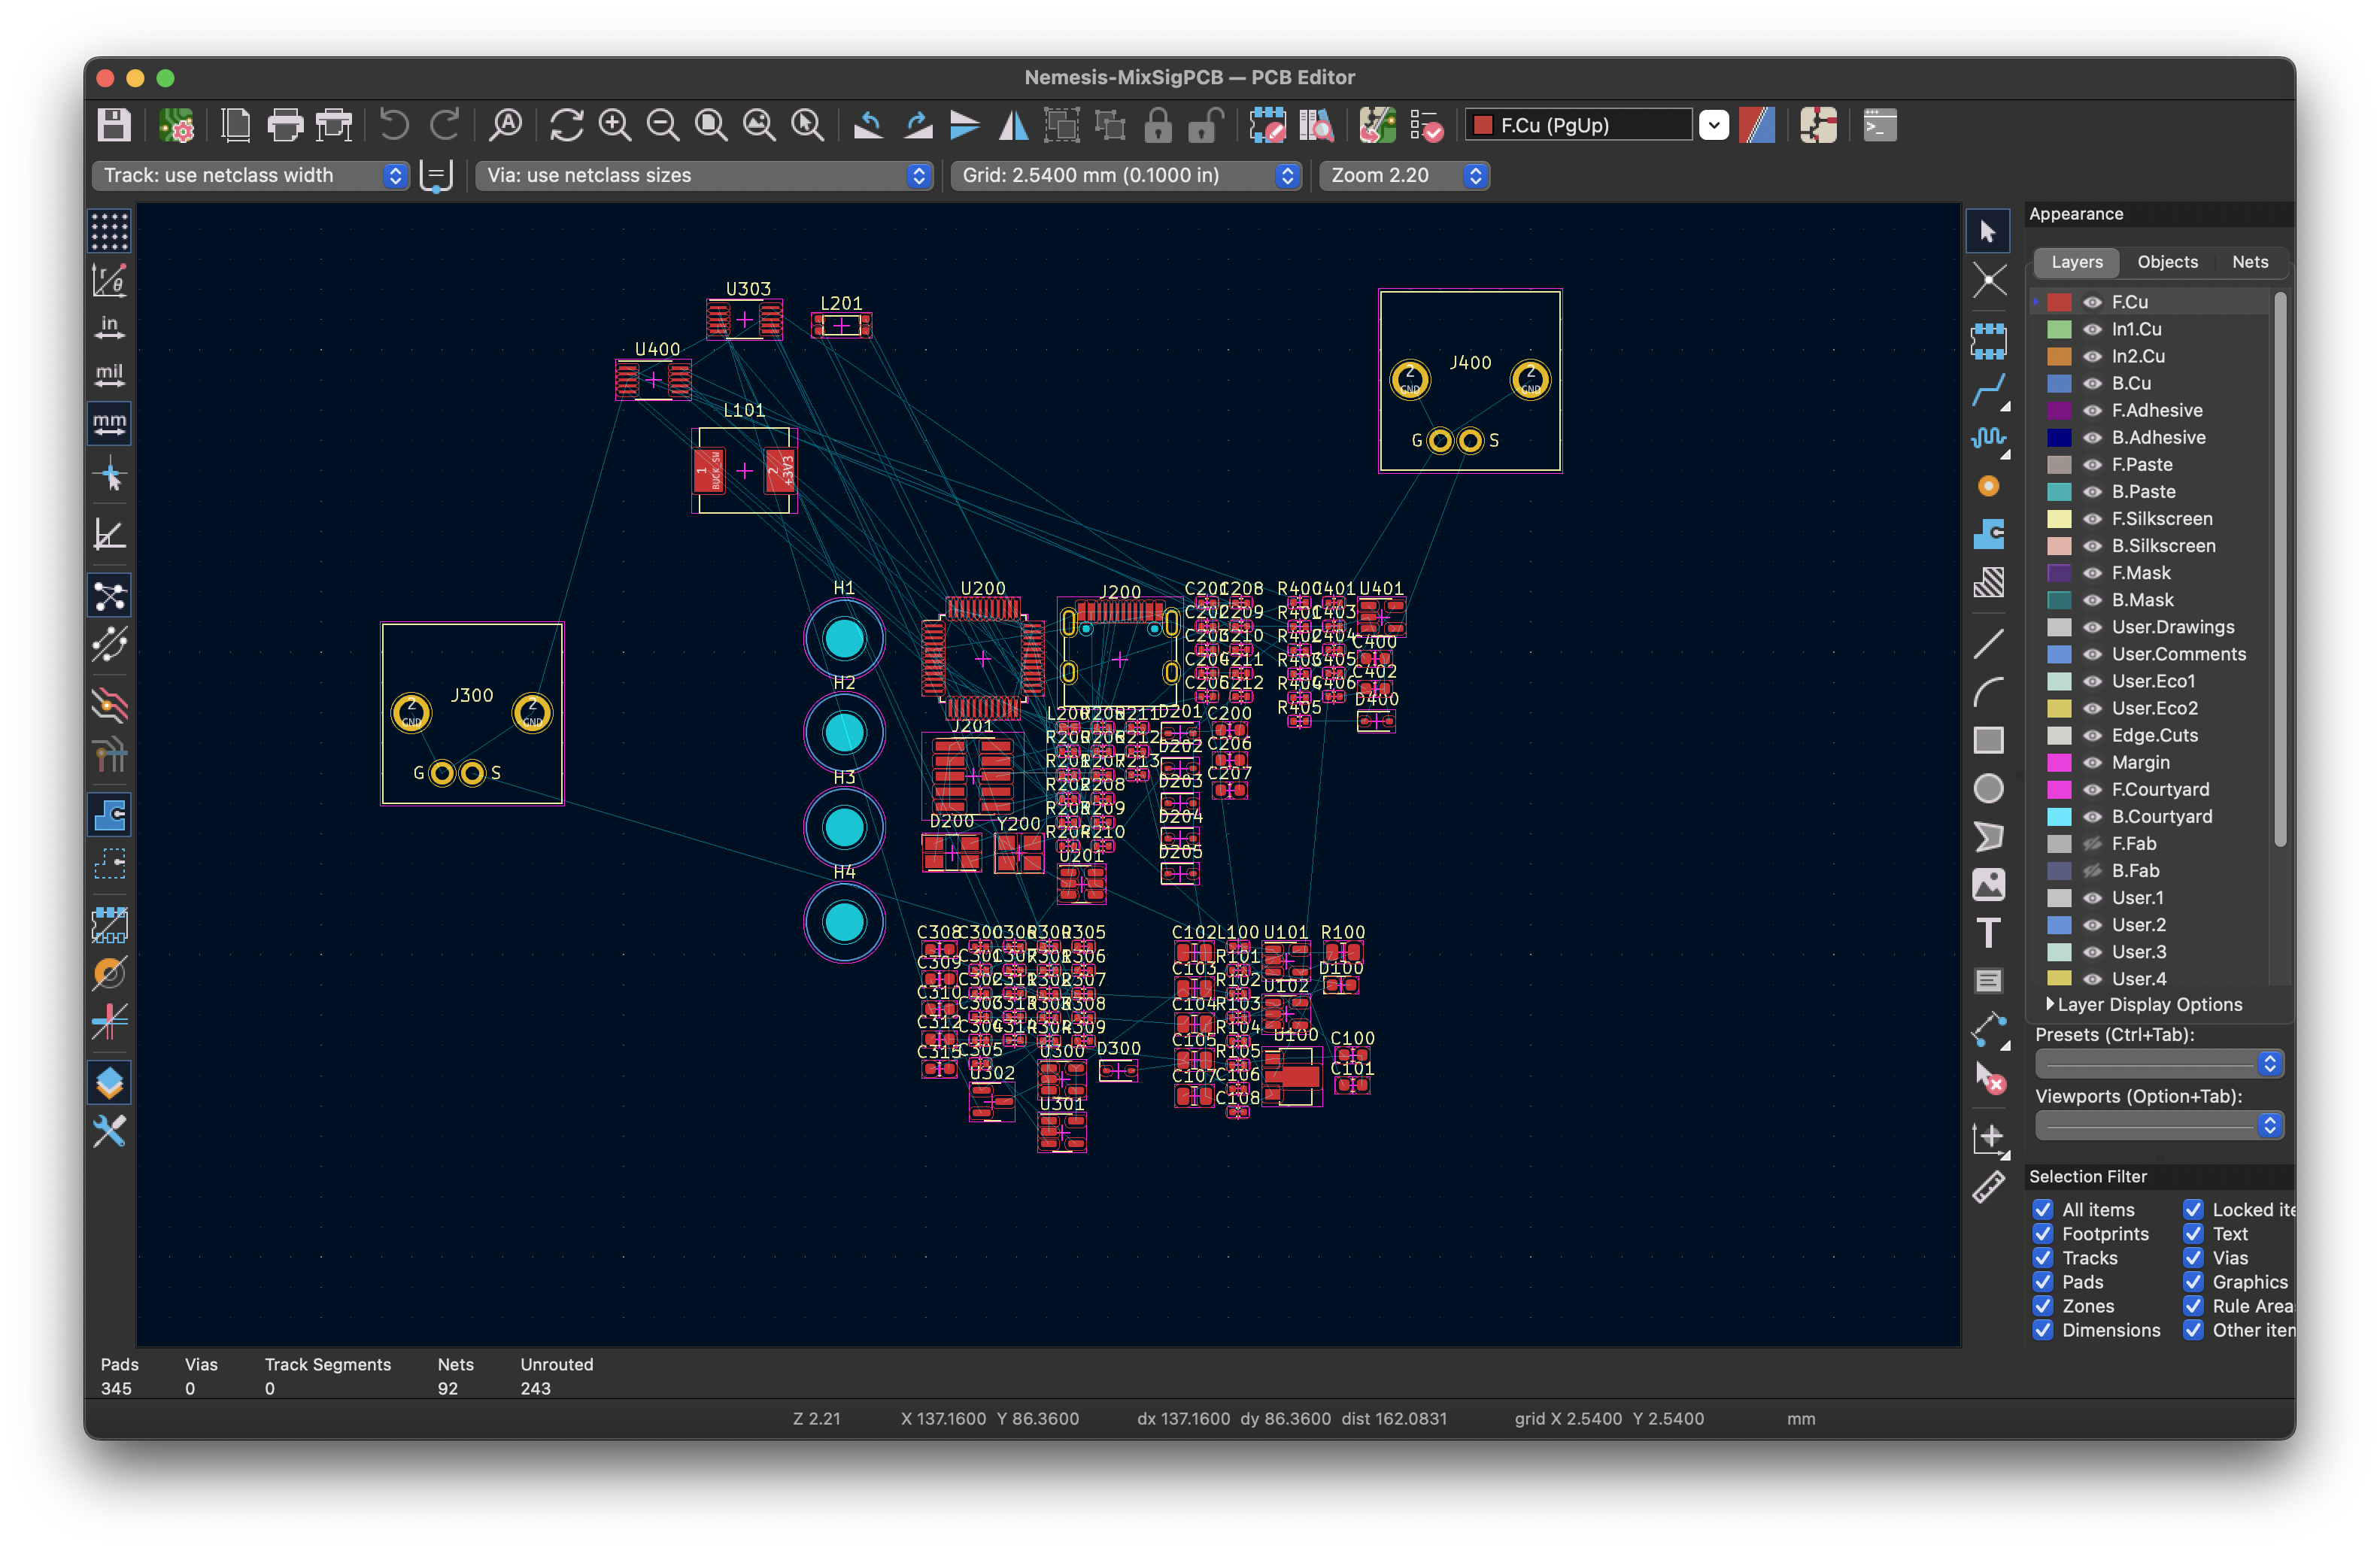Select the Measure tool ruler icon
The image size is (2380, 1551).
(1988, 1187)
